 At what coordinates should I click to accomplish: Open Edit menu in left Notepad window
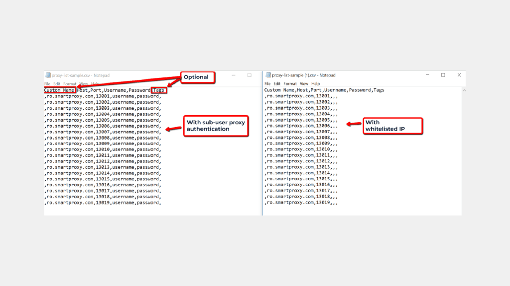pyautogui.click(x=57, y=84)
